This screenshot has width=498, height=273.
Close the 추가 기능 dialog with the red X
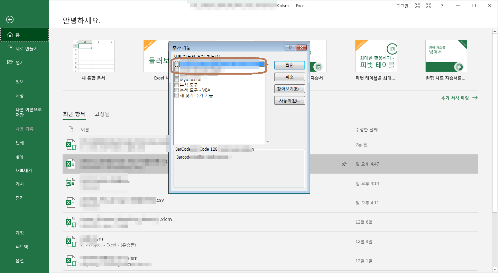pos(301,47)
